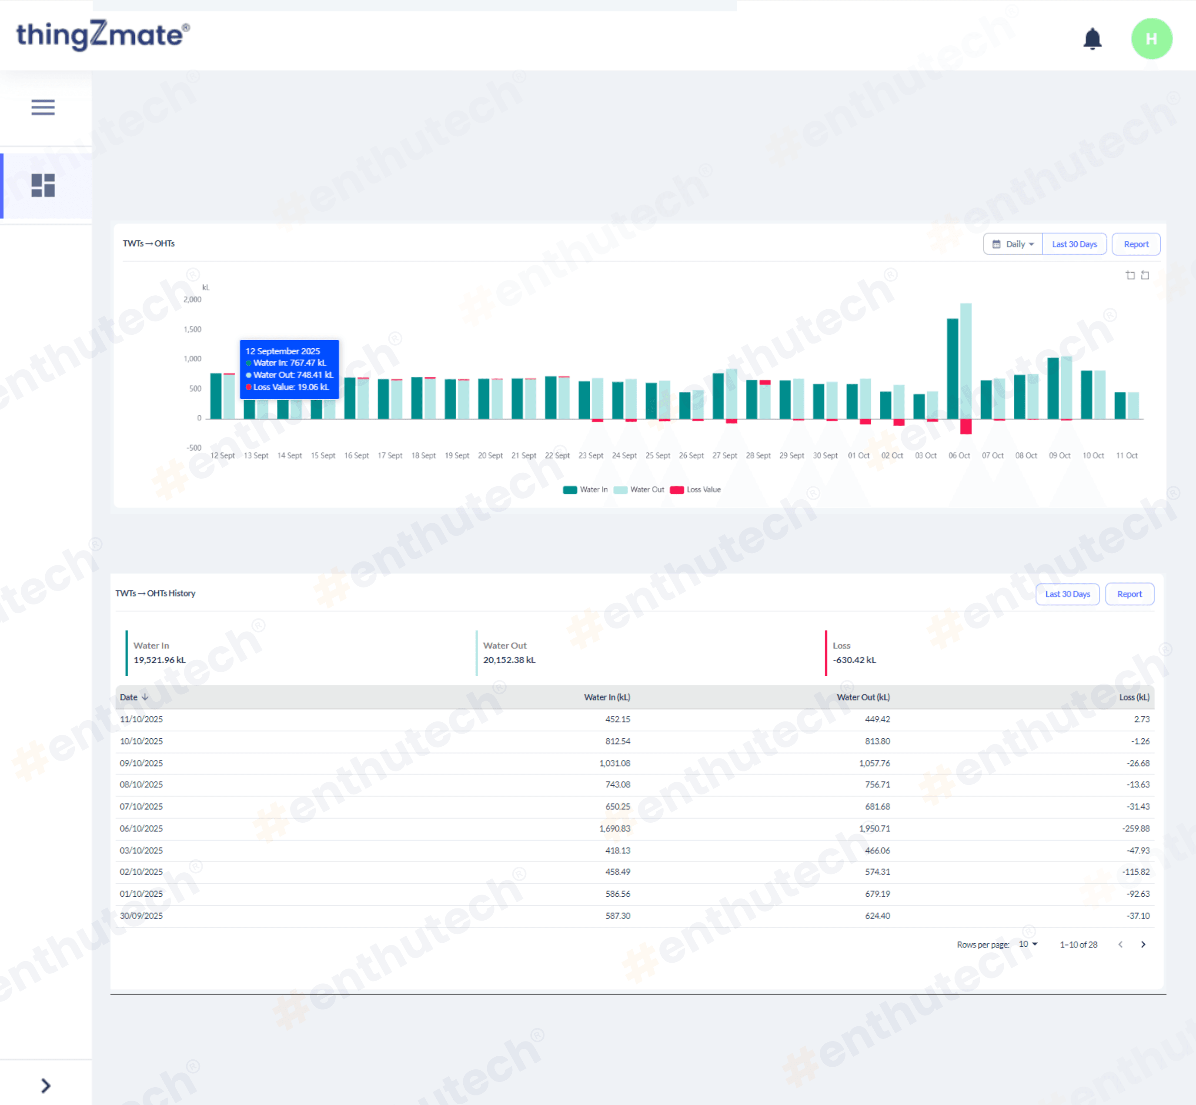Toggle Water Out legend series
1196x1105 pixels.
[x=638, y=490]
